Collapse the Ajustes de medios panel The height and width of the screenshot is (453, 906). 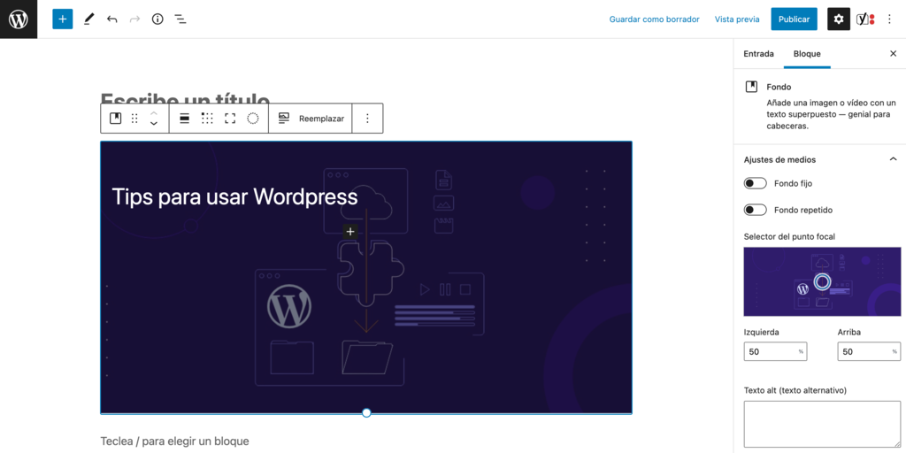[893, 159]
